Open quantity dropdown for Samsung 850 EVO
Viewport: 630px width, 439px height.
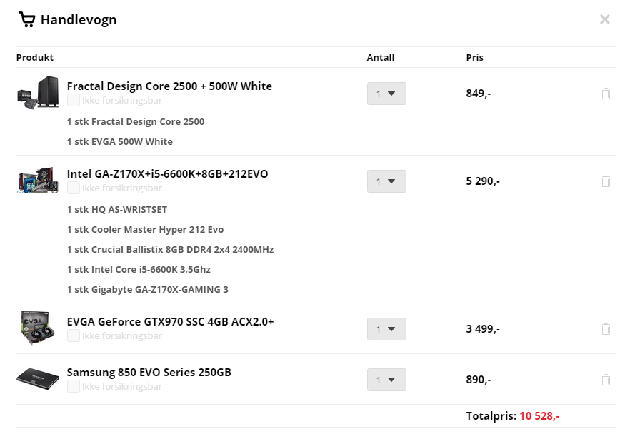click(386, 380)
